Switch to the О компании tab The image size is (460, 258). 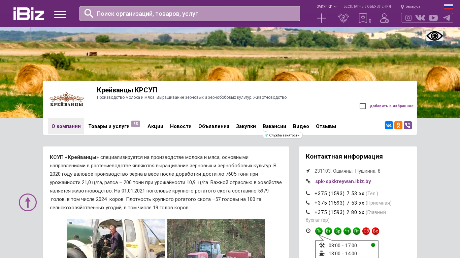(66, 126)
